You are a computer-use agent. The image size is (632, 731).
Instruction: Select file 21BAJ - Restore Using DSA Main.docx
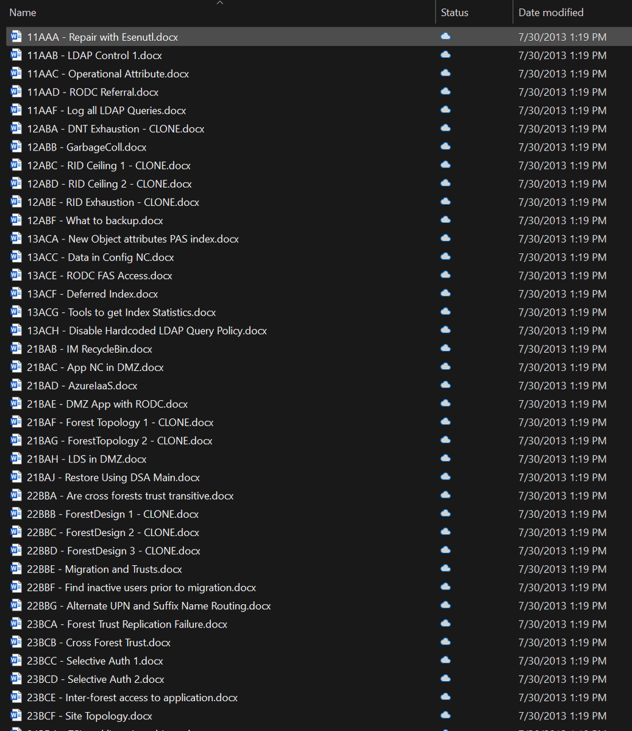tap(113, 477)
